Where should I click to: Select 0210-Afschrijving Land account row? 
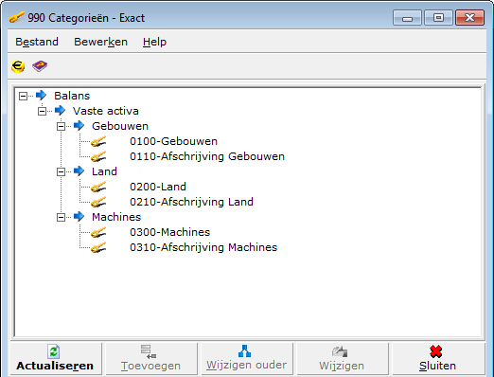pos(191,202)
